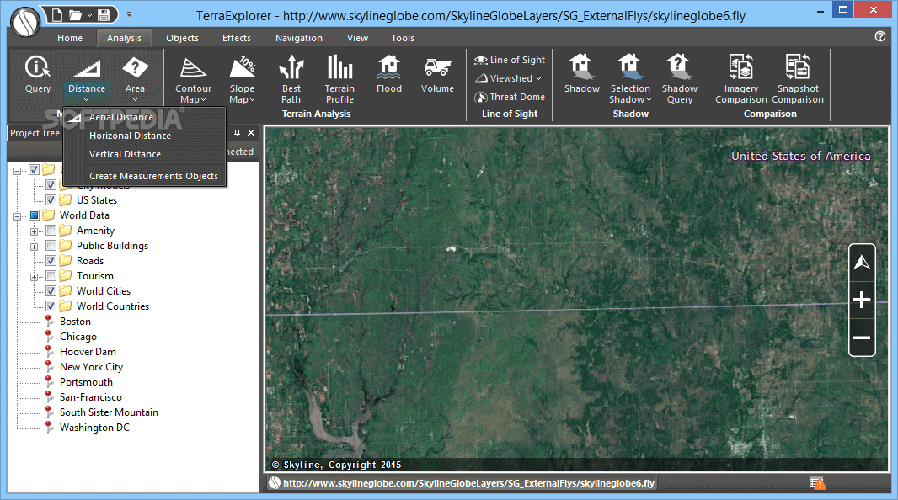Switch to the Objects tab
Image resolution: width=898 pixels, height=500 pixels.
[182, 38]
